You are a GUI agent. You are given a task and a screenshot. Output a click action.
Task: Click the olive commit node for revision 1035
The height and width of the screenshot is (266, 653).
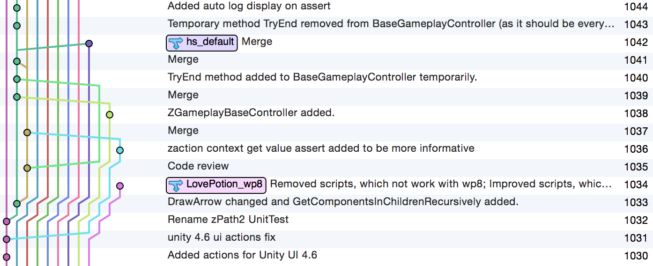point(27,168)
